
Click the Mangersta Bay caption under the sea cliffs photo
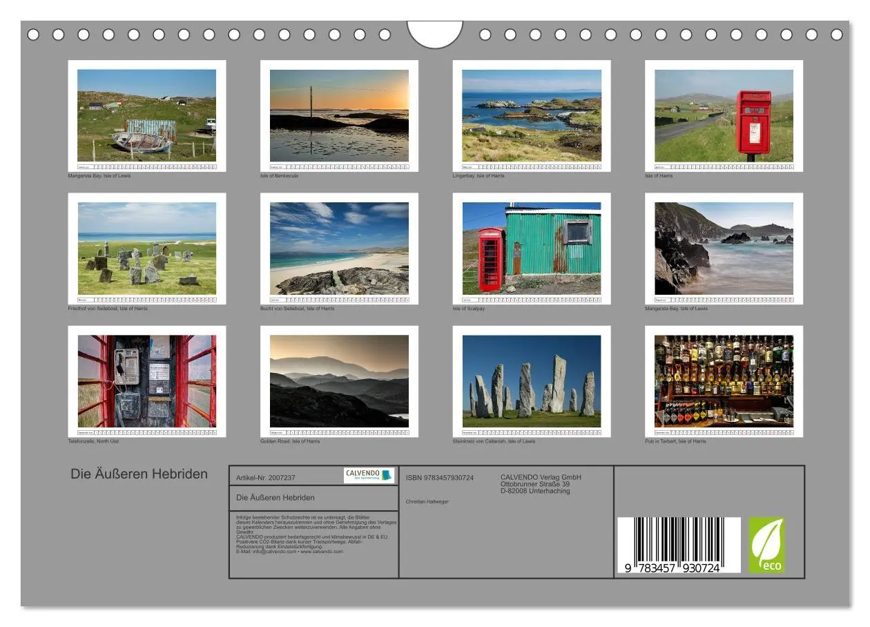pos(677,309)
